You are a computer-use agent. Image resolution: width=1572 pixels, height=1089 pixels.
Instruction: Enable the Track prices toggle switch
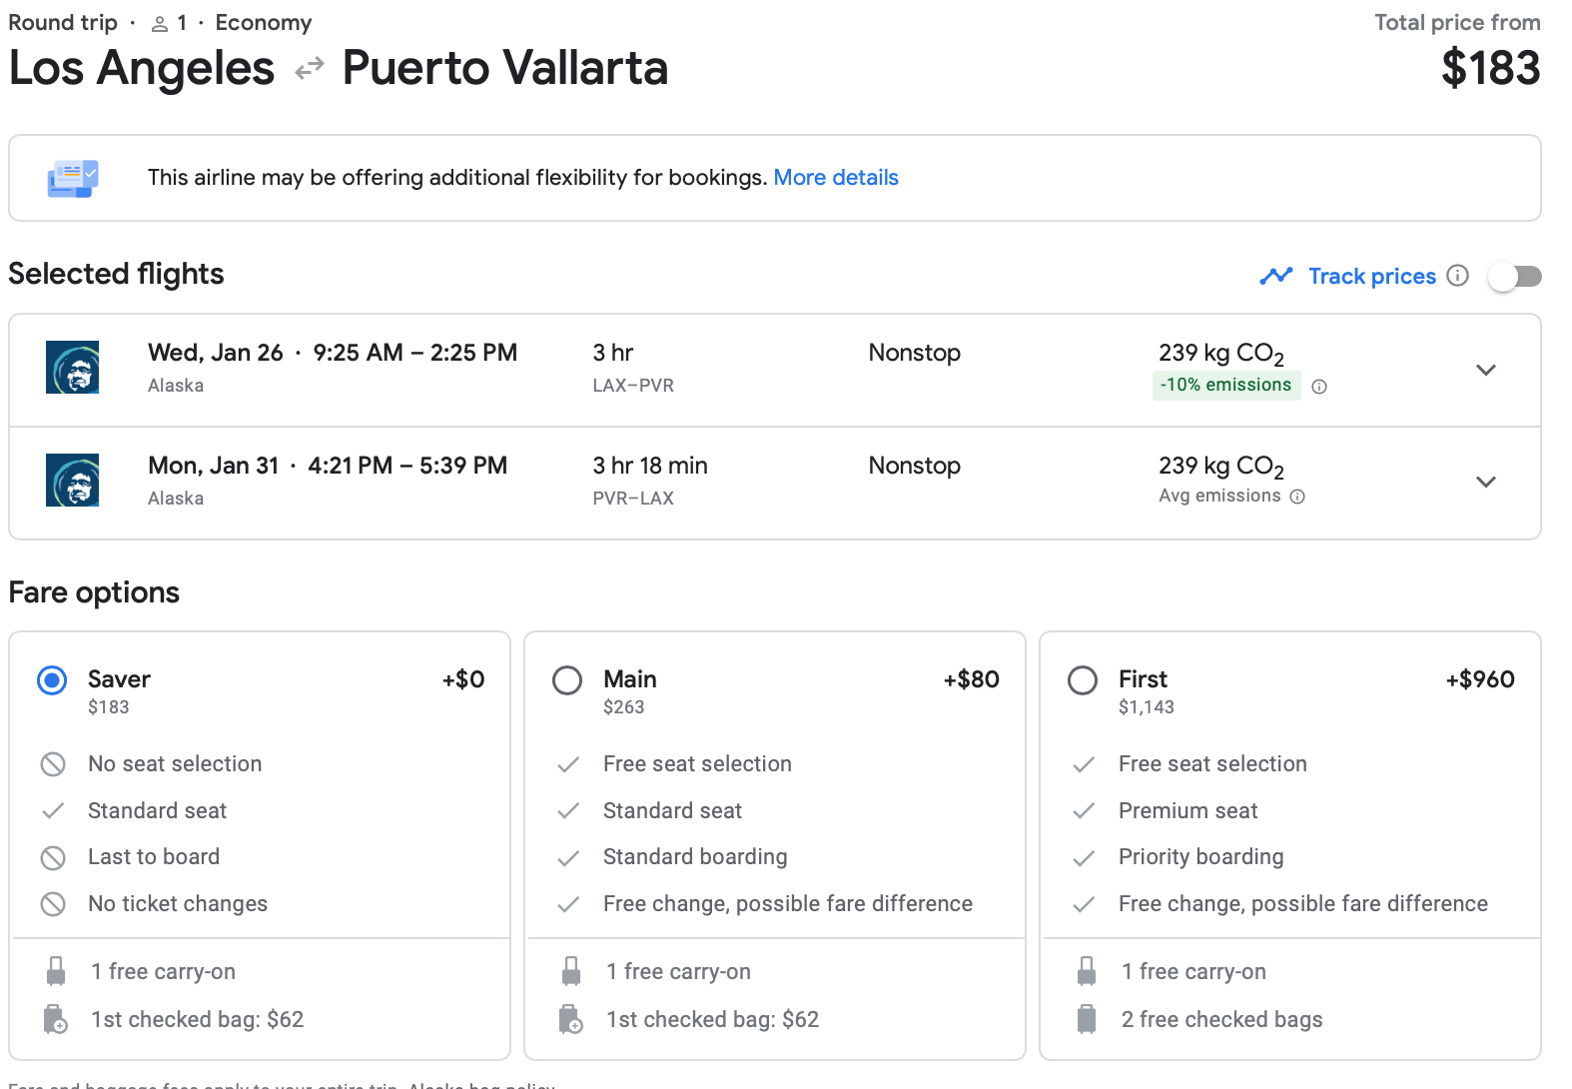pyautogui.click(x=1514, y=277)
